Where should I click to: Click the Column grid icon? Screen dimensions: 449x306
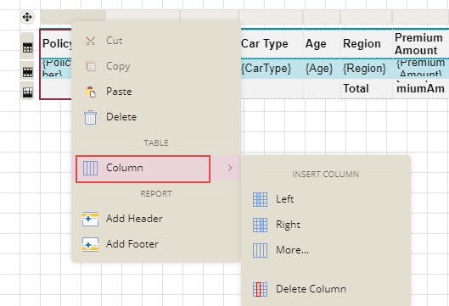click(x=90, y=168)
